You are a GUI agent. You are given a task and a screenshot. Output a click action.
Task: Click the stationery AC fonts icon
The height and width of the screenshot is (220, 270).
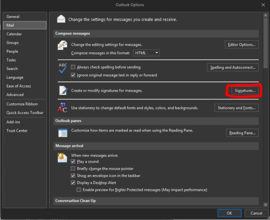click(63, 107)
